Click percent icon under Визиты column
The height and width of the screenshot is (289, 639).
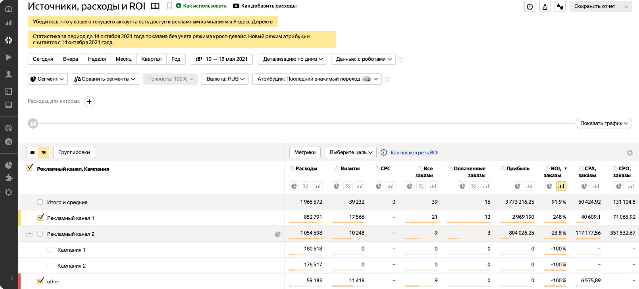348,186
